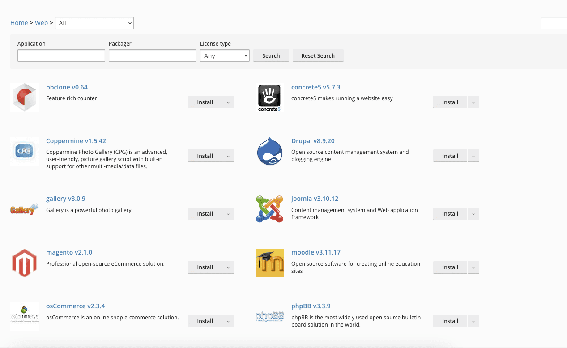Click the Moodle graduation cap icon
This screenshot has width=567, height=348.
click(269, 263)
